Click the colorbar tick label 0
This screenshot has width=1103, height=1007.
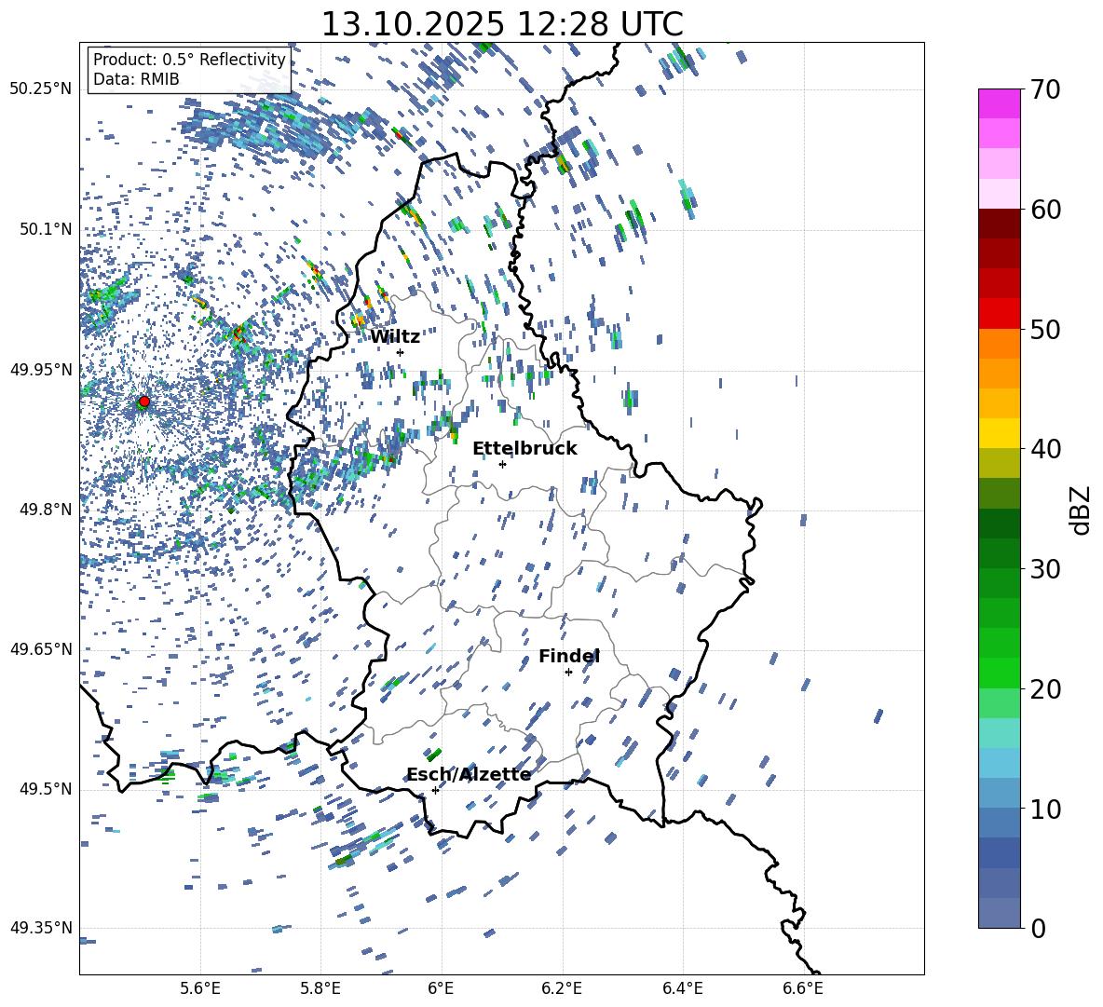click(1038, 929)
